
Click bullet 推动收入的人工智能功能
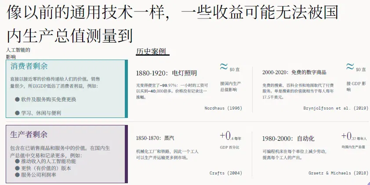(46, 161)
